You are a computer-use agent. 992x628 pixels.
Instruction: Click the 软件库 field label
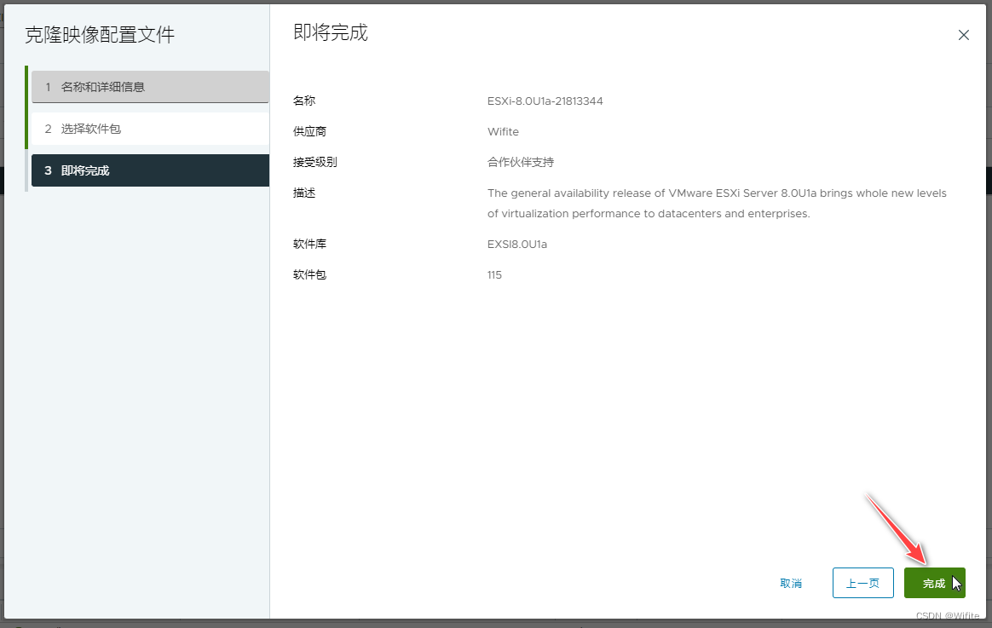pos(310,244)
